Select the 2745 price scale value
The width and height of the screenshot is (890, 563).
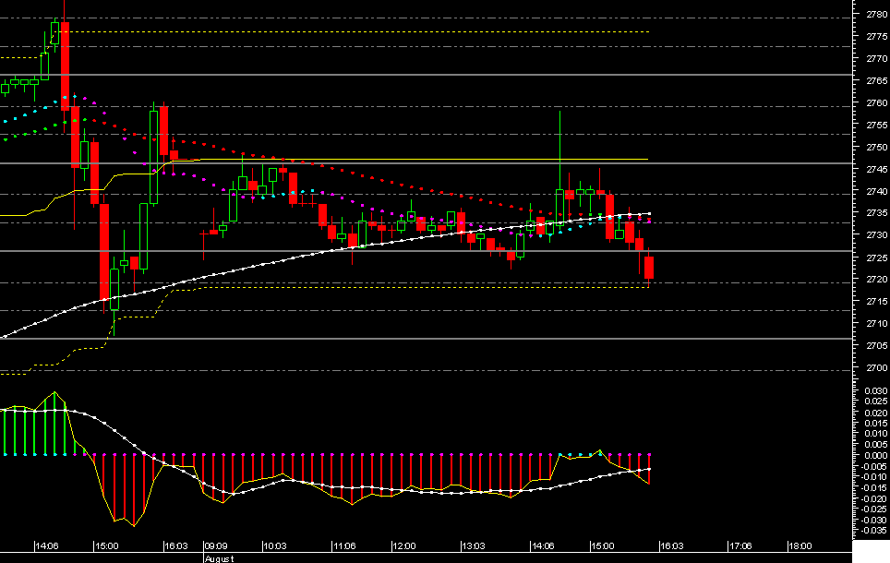[876, 169]
